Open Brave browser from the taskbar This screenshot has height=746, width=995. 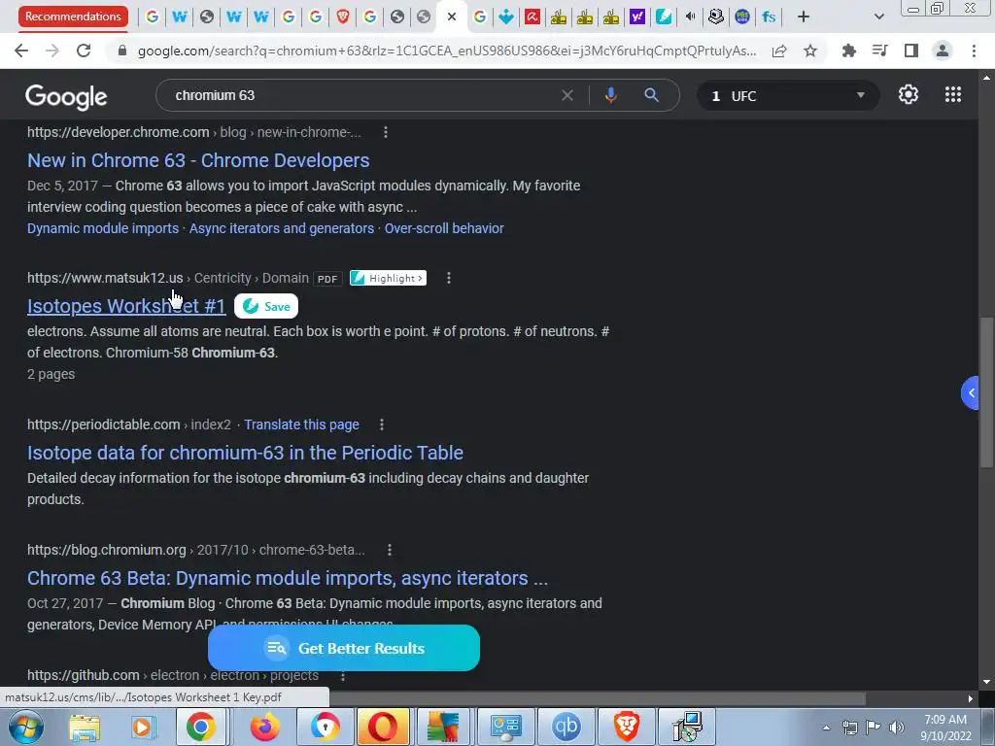(x=627, y=727)
